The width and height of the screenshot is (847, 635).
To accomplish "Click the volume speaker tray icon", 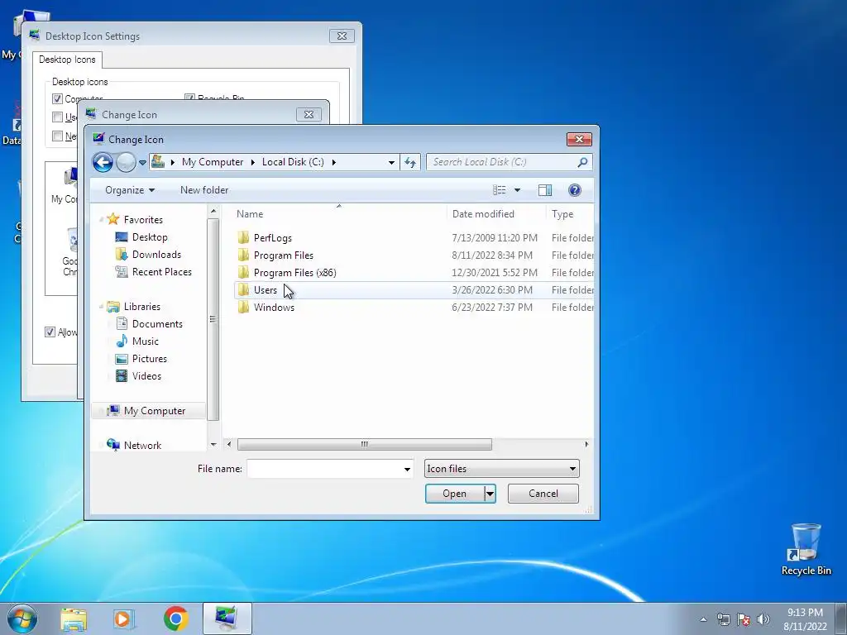I will 763,619.
